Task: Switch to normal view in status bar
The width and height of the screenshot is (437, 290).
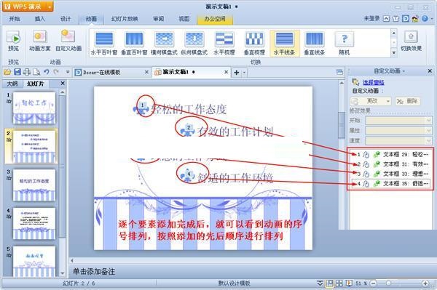Action: 329,283
